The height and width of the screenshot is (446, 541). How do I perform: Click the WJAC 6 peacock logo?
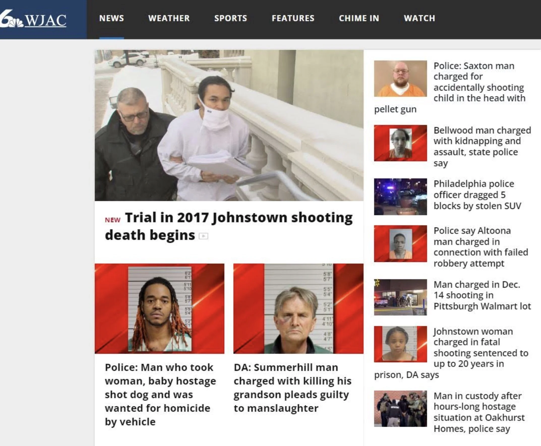click(34, 19)
